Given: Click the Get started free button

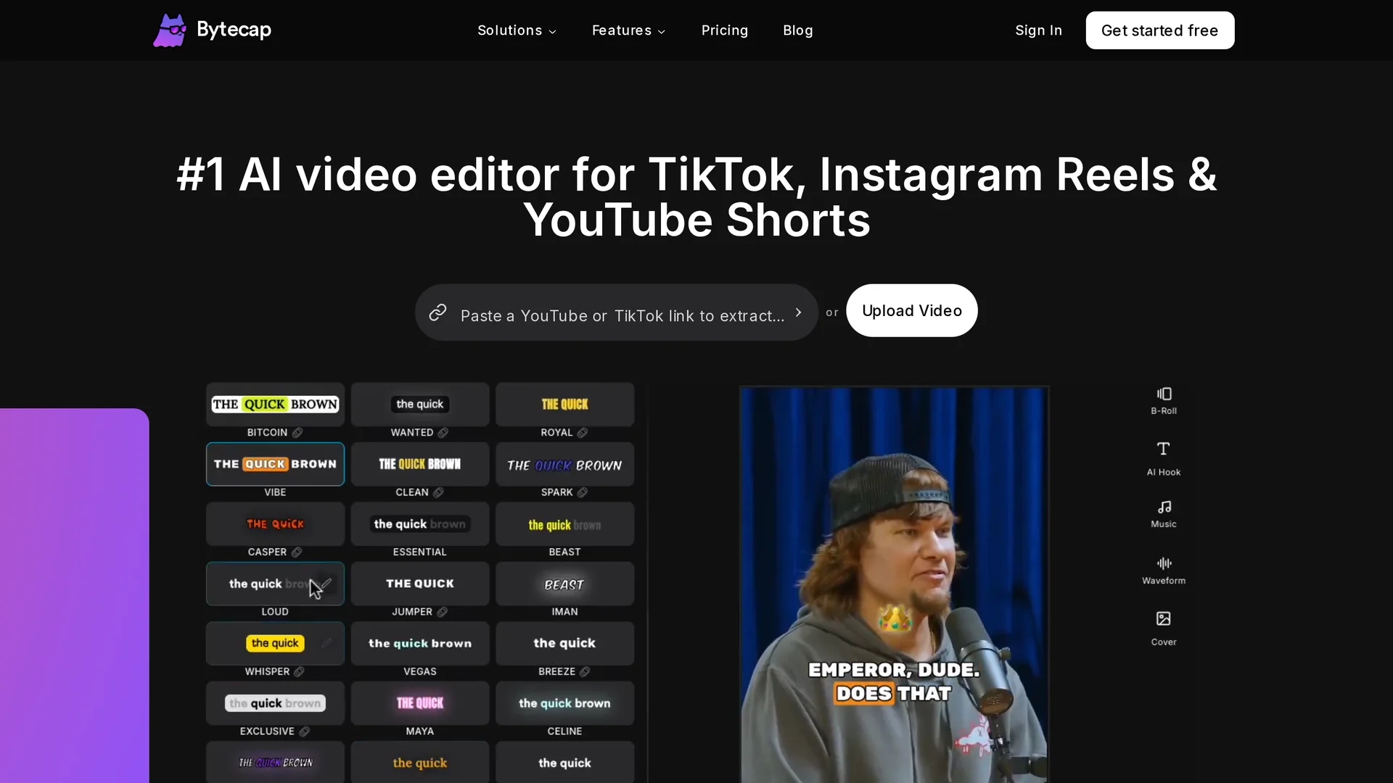Looking at the screenshot, I should [1159, 30].
